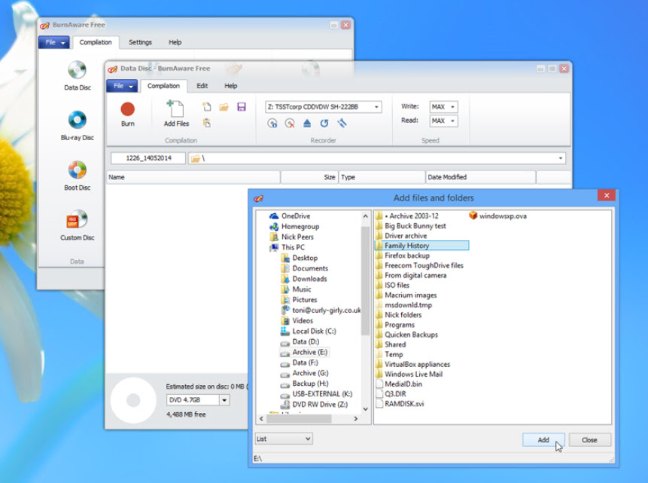648x483 pixels.
Task: Open the File menu in BurnAware Free main window
Action: [54, 42]
